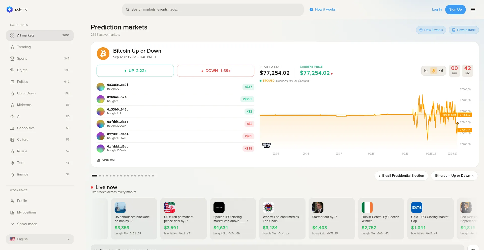The height and width of the screenshot is (250, 484).
Task: Open How it works link beside search bar
Action: coord(323,10)
